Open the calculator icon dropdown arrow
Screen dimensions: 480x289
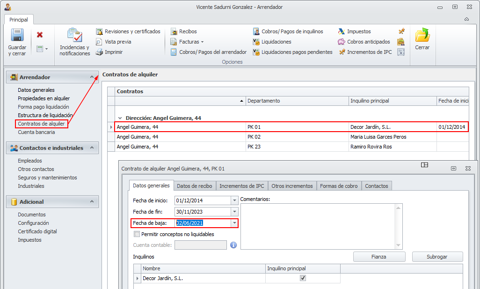46,49
